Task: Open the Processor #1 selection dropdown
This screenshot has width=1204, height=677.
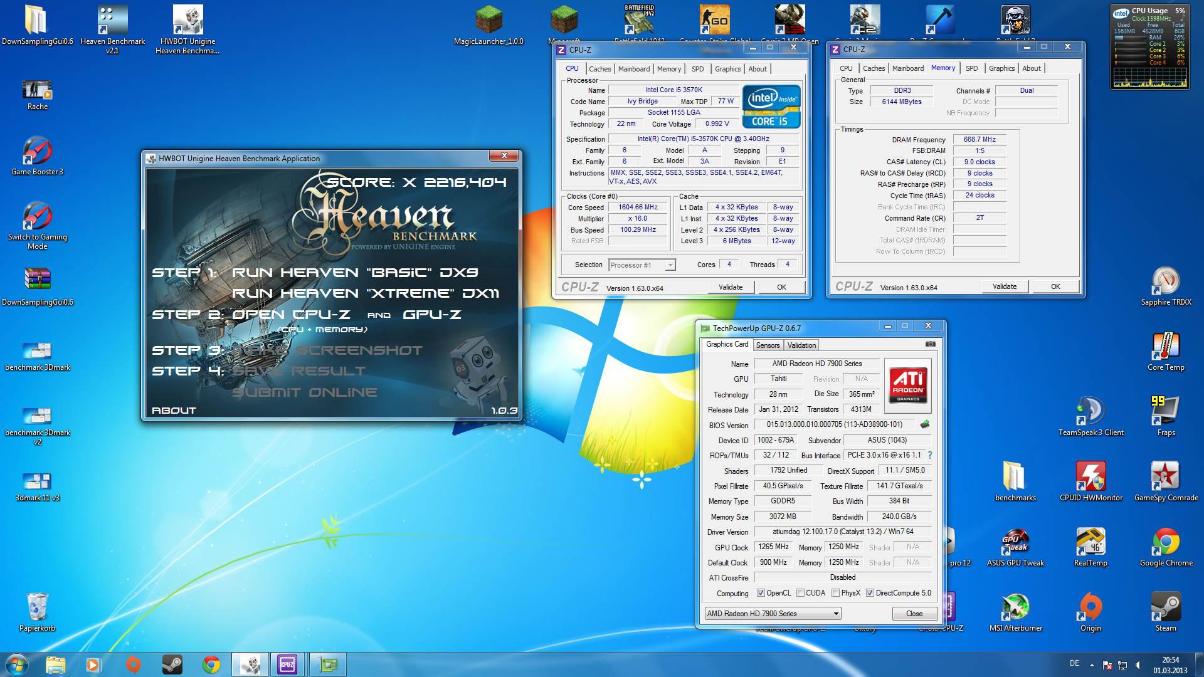Action: 642,265
